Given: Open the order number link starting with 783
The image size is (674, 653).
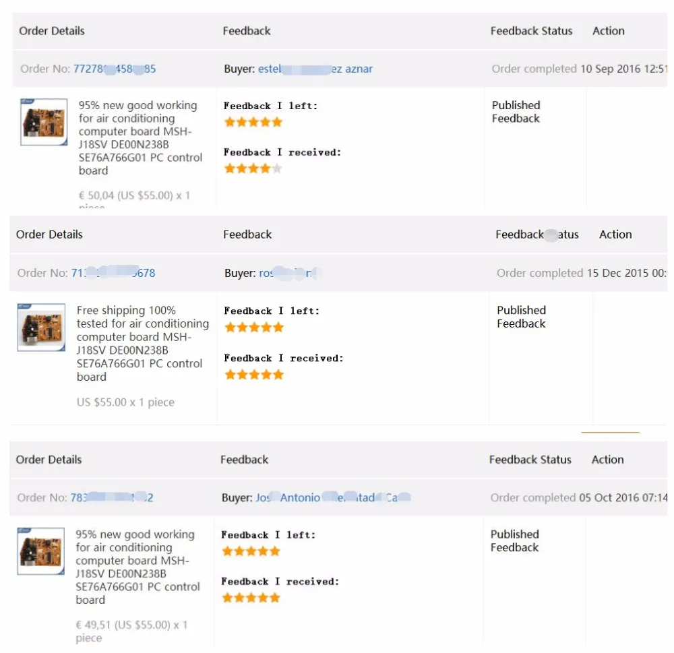Looking at the screenshot, I should [x=112, y=498].
